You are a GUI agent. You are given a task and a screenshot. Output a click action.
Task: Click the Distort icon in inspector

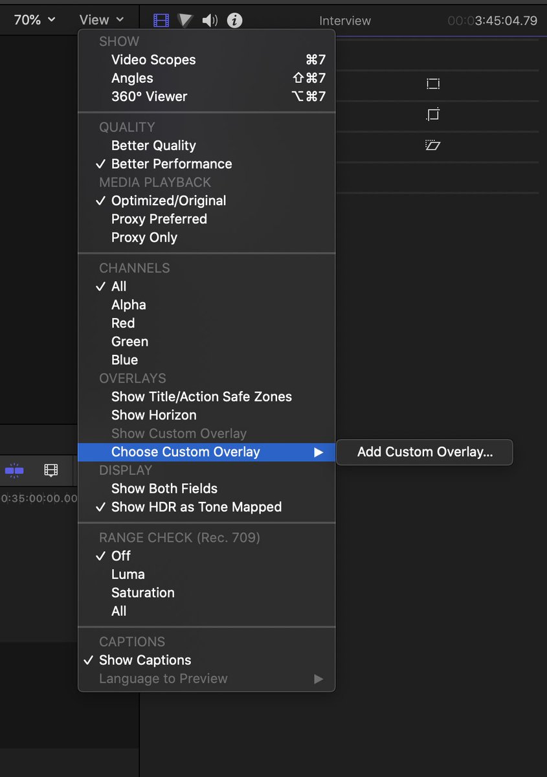432,145
